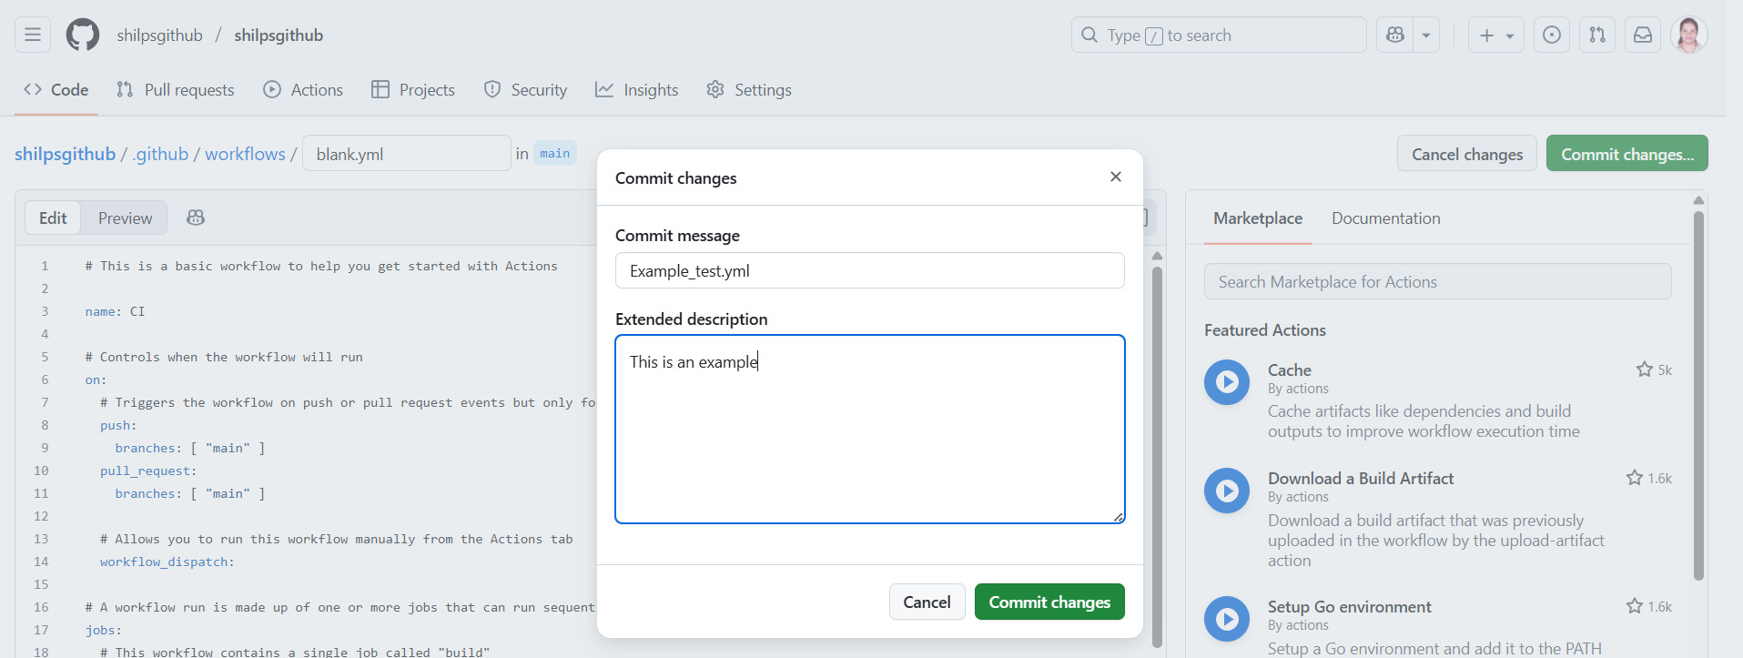Open pull requests icon in header
The width and height of the screenshot is (1743, 658).
[x=1597, y=35]
